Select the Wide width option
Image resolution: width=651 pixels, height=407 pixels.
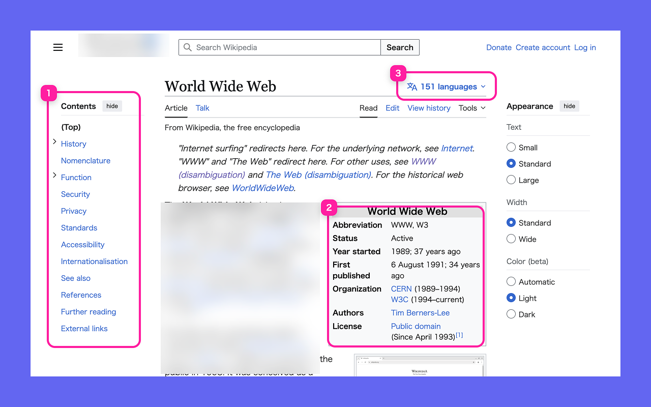[x=511, y=239]
